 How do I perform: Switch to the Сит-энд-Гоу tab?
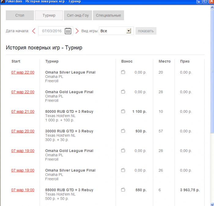tap(78, 15)
